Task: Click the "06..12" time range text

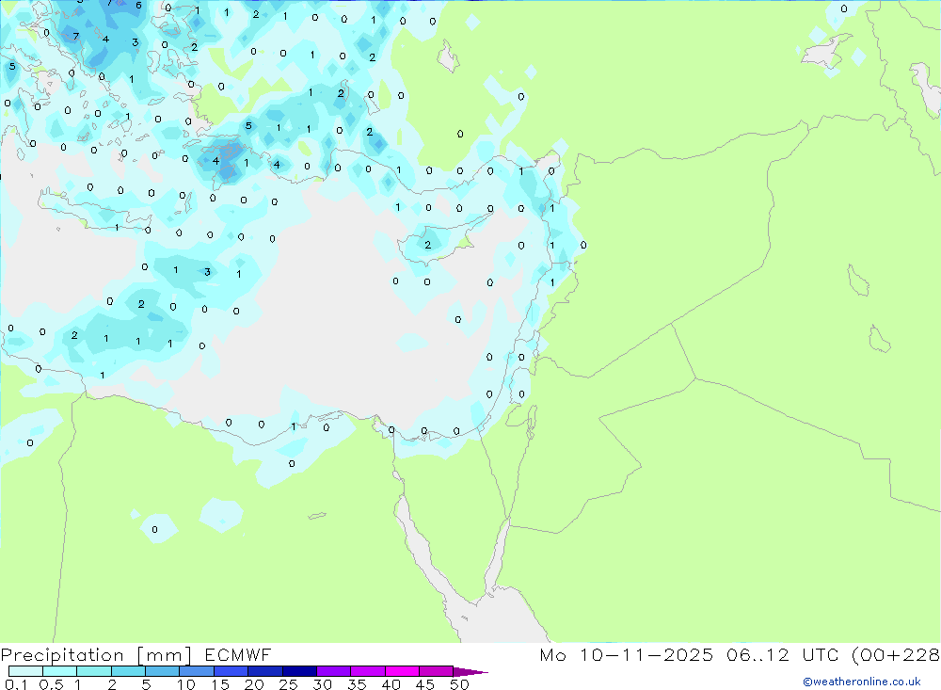Action: point(758,654)
